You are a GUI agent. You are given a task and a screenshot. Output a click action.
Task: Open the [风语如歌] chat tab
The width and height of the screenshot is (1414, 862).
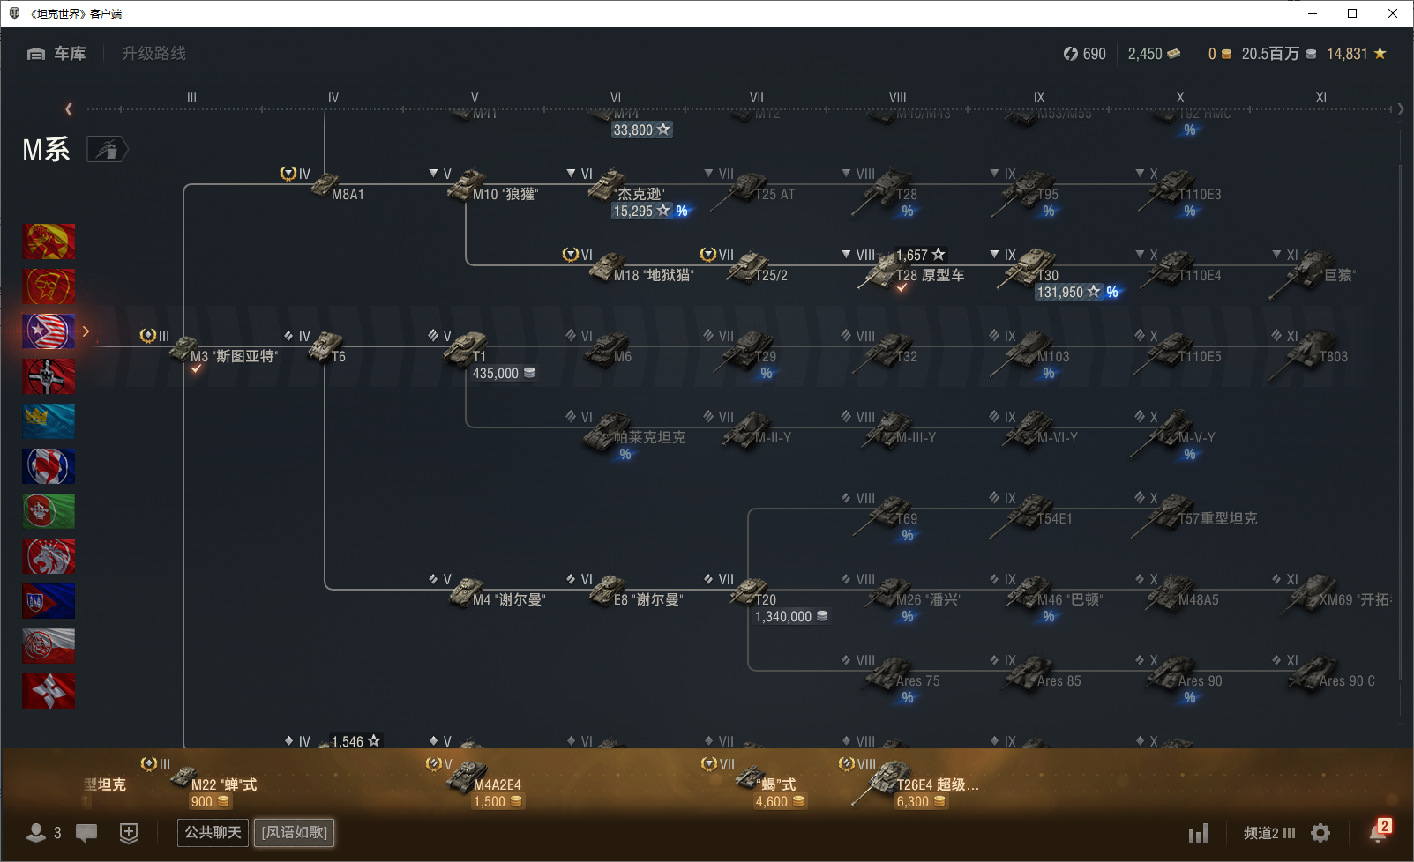pos(295,832)
